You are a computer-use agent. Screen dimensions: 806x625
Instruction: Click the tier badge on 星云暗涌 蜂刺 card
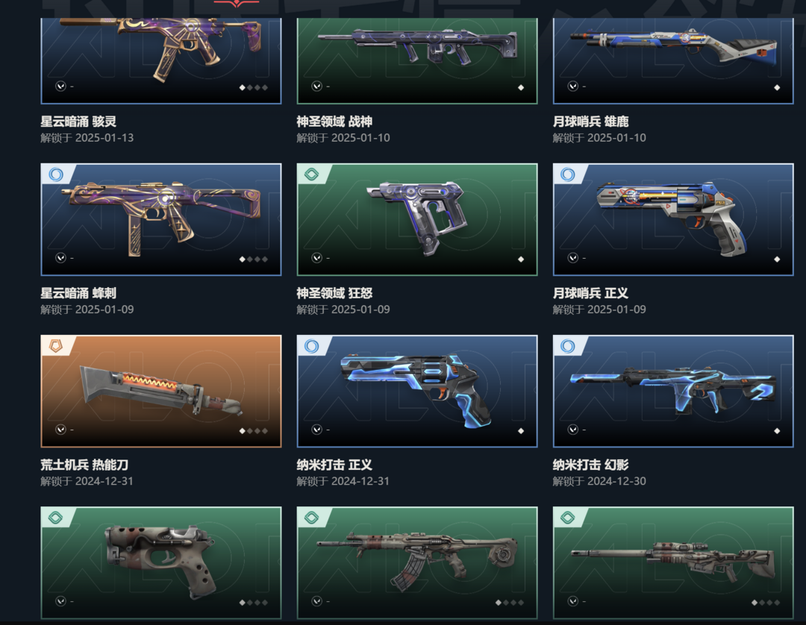click(56, 175)
